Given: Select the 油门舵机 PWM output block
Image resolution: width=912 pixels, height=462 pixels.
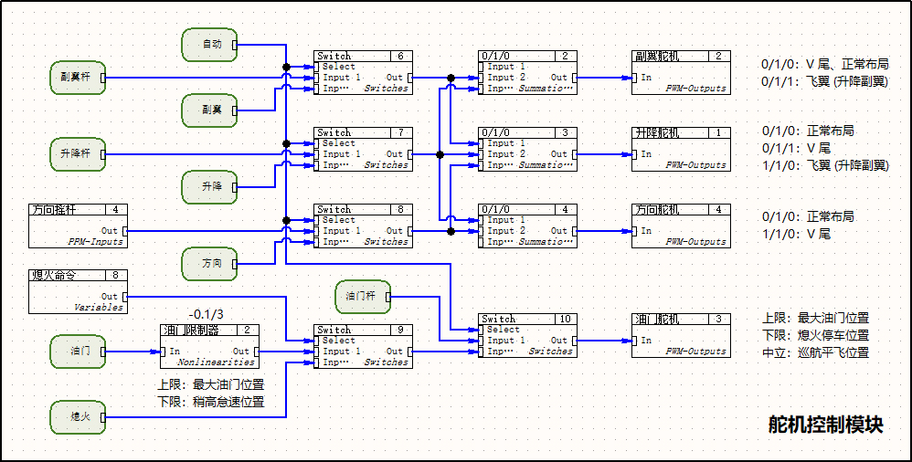Looking at the screenshot, I should [680, 336].
